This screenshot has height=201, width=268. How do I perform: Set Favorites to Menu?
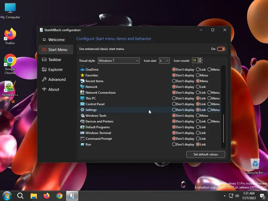[x=198, y=75]
